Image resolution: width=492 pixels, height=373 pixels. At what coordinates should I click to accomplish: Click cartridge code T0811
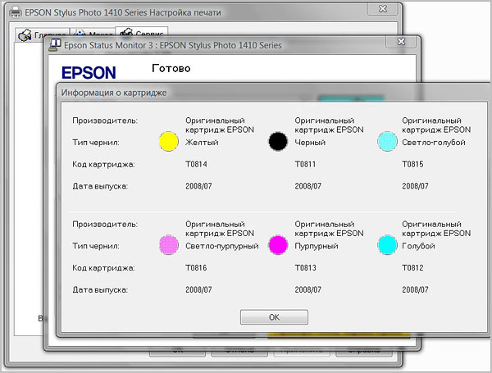(305, 164)
